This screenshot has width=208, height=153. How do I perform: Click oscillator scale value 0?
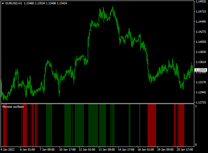[x=196, y=145]
